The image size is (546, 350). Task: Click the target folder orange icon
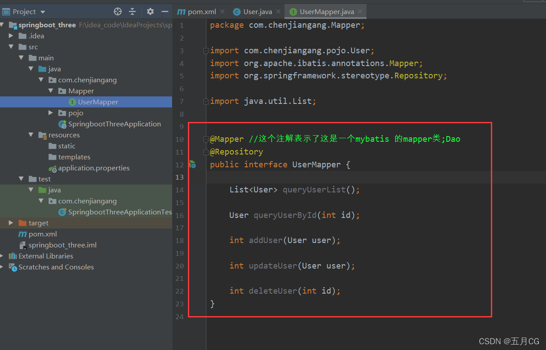(x=22, y=223)
